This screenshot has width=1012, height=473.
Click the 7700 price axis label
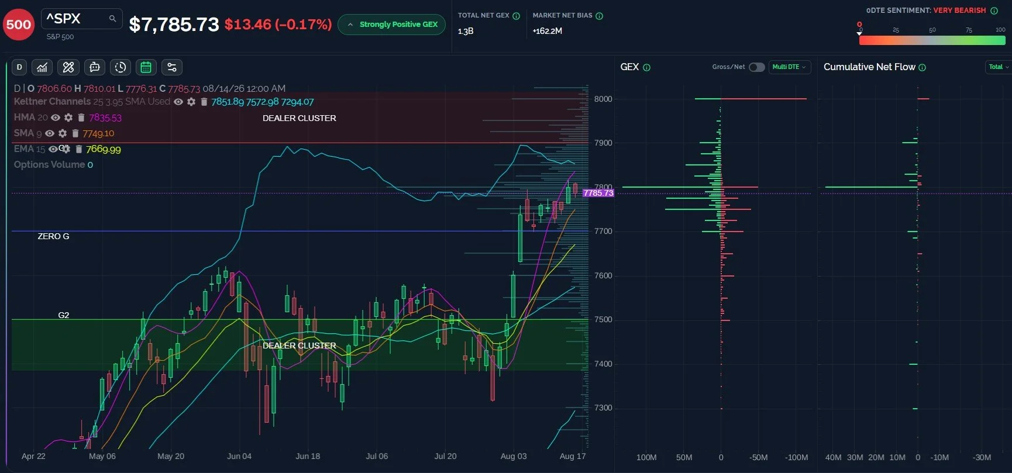point(603,231)
